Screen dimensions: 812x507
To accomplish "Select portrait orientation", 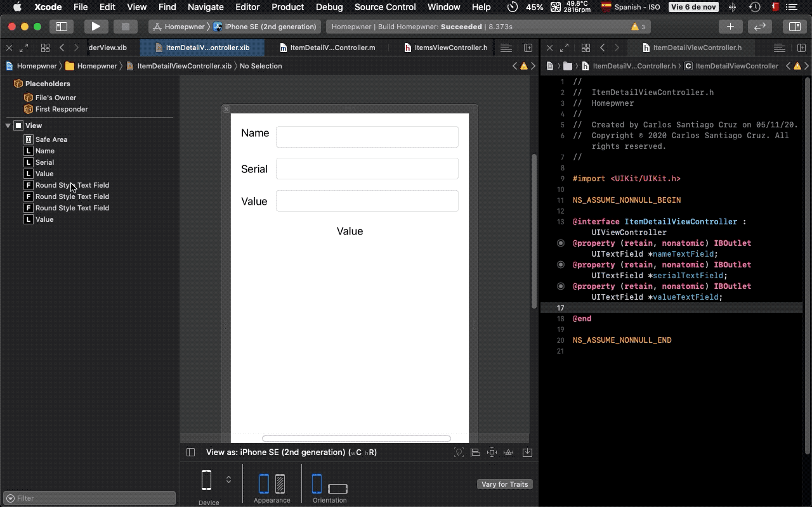I will coord(317,484).
